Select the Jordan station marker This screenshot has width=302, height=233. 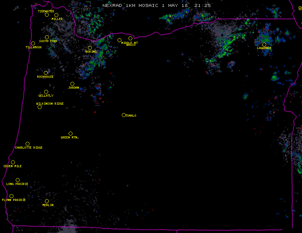(x=72, y=84)
